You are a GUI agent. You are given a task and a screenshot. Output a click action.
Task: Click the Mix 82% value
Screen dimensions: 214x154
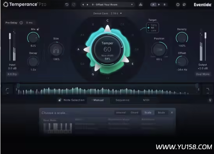coord(33,46)
